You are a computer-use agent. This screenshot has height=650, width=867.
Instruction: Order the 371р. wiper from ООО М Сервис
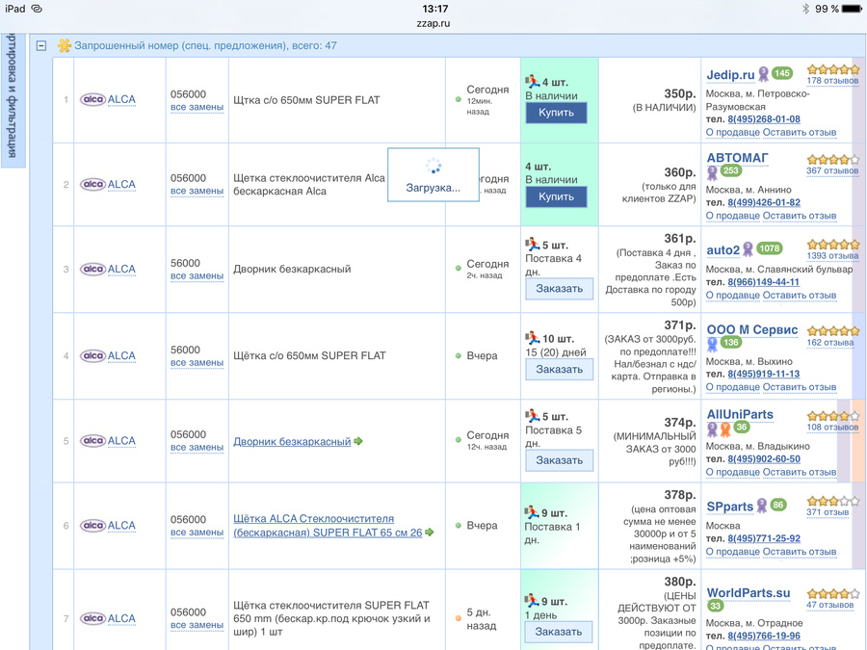pyautogui.click(x=559, y=369)
